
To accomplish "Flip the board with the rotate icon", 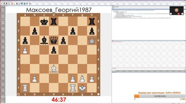I will (x=18, y=94).
